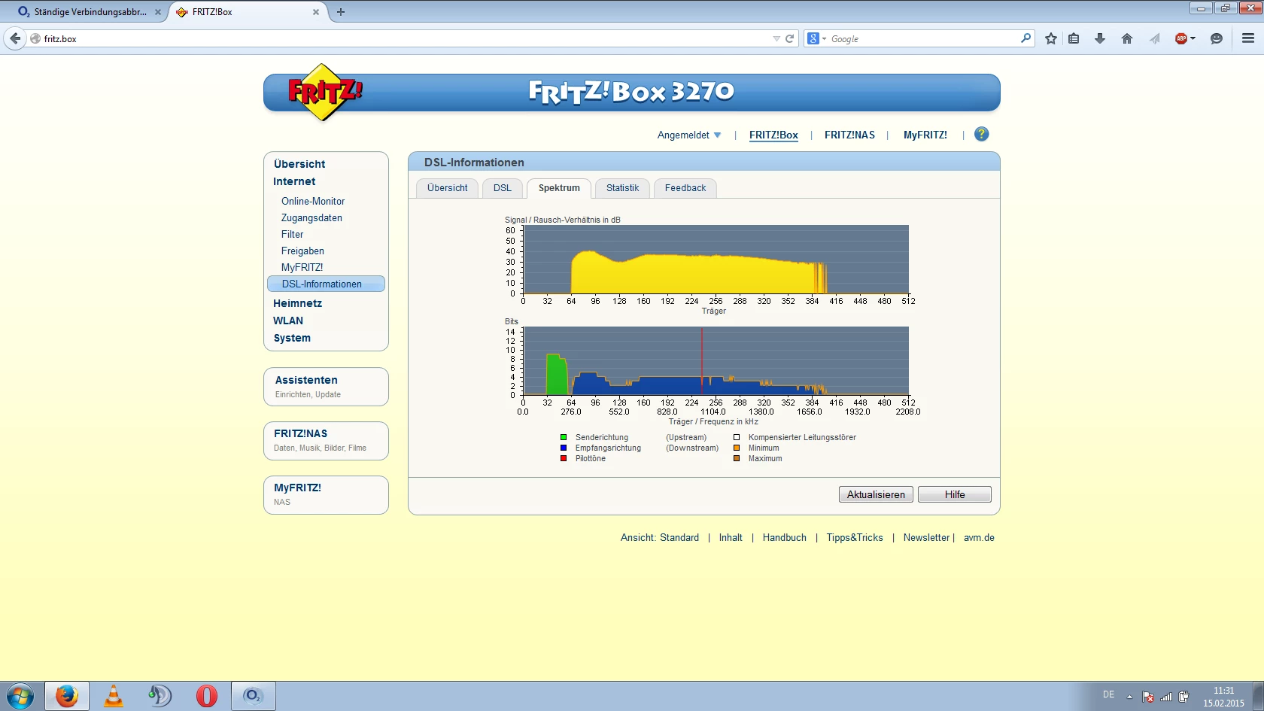
Task: Open MyFRITZ! under Internet in the sidebar
Action: click(x=302, y=267)
